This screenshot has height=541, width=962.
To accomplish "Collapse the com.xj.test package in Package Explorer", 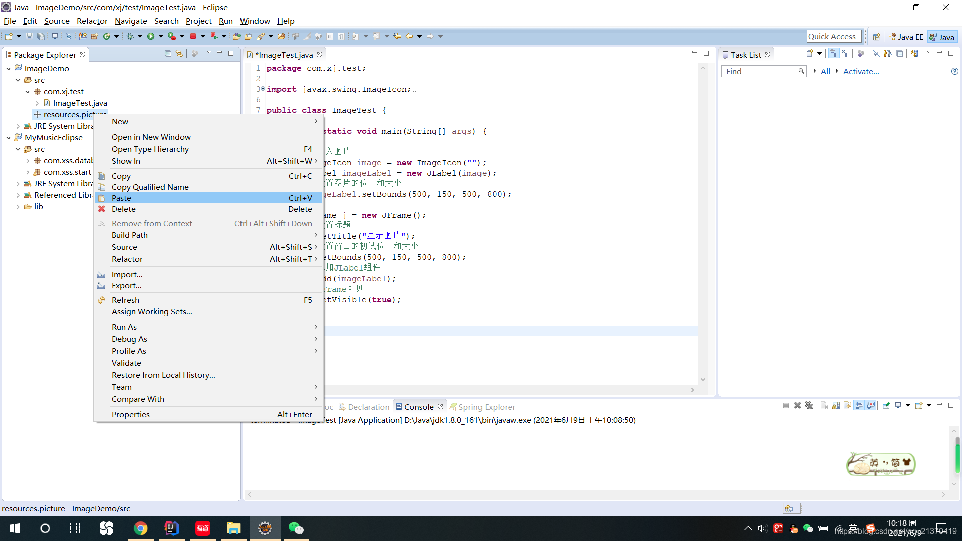I will point(28,91).
